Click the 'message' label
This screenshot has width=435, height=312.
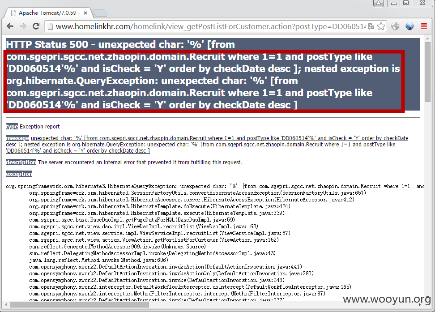pos(17,138)
